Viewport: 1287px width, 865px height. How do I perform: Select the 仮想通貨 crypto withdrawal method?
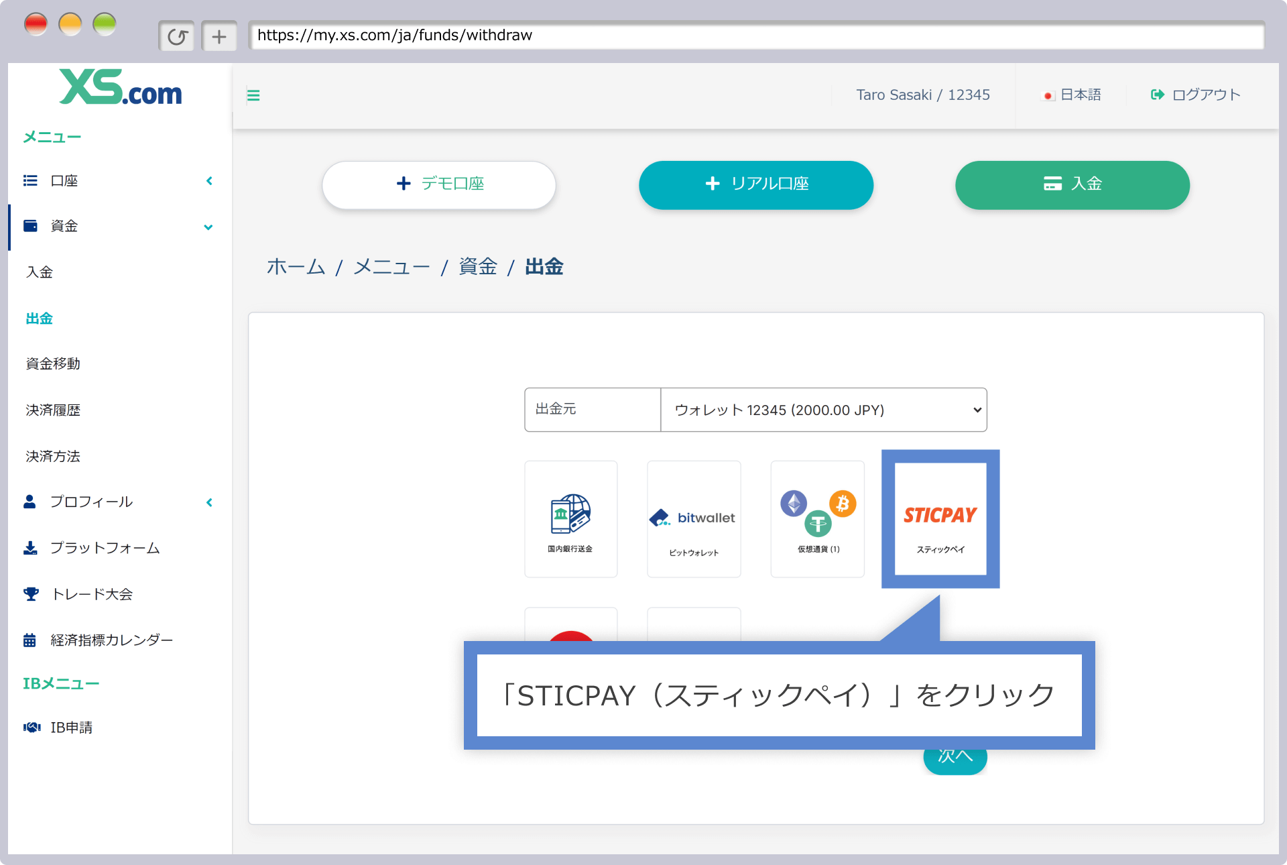818,519
